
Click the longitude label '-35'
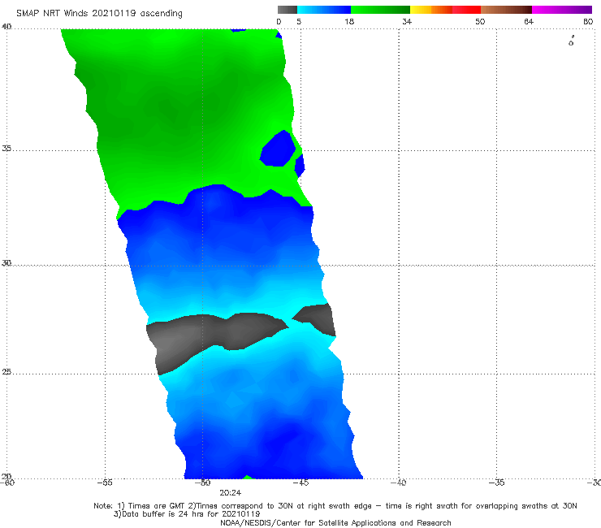497,483
